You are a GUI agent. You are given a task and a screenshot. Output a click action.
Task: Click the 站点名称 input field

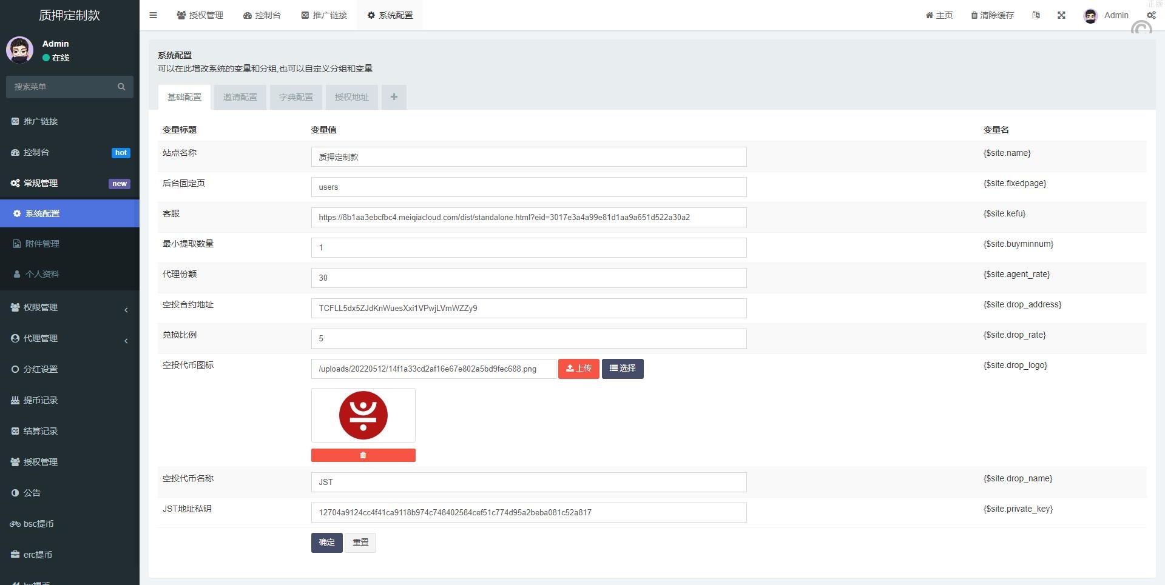(x=528, y=157)
